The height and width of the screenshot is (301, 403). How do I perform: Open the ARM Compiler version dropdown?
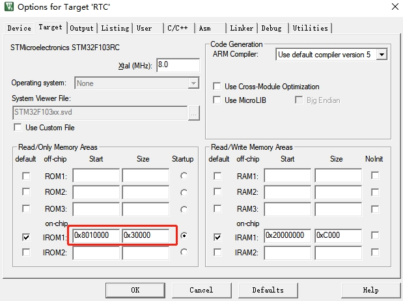click(382, 55)
